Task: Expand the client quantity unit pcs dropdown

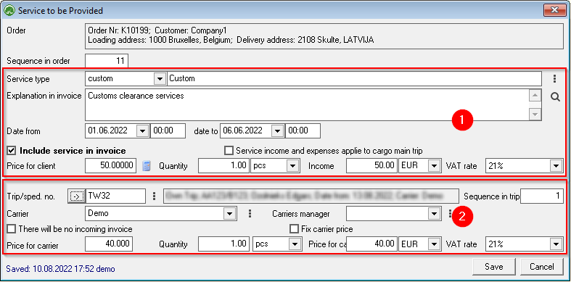Action: [x=292, y=166]
